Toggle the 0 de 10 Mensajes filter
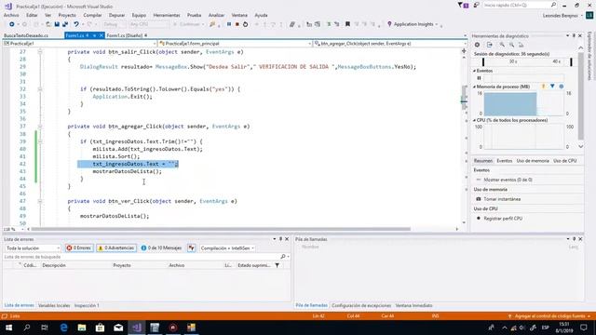Screen dimensions: 596x335 pyautogui.click(x=161, y=248)
